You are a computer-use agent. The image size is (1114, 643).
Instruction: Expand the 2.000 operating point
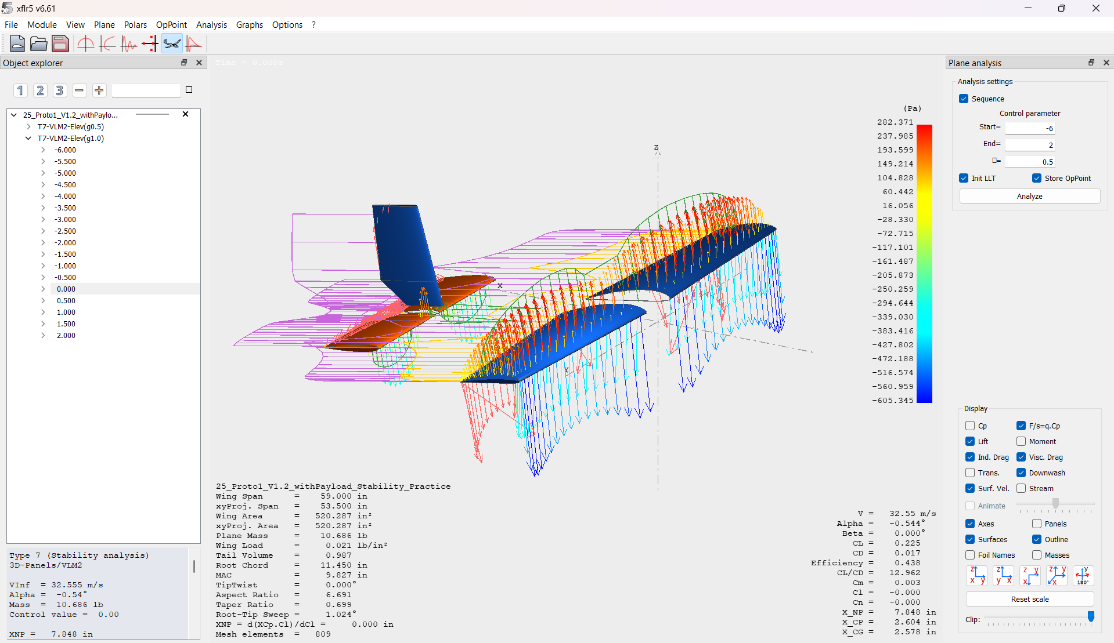[43, 335]
